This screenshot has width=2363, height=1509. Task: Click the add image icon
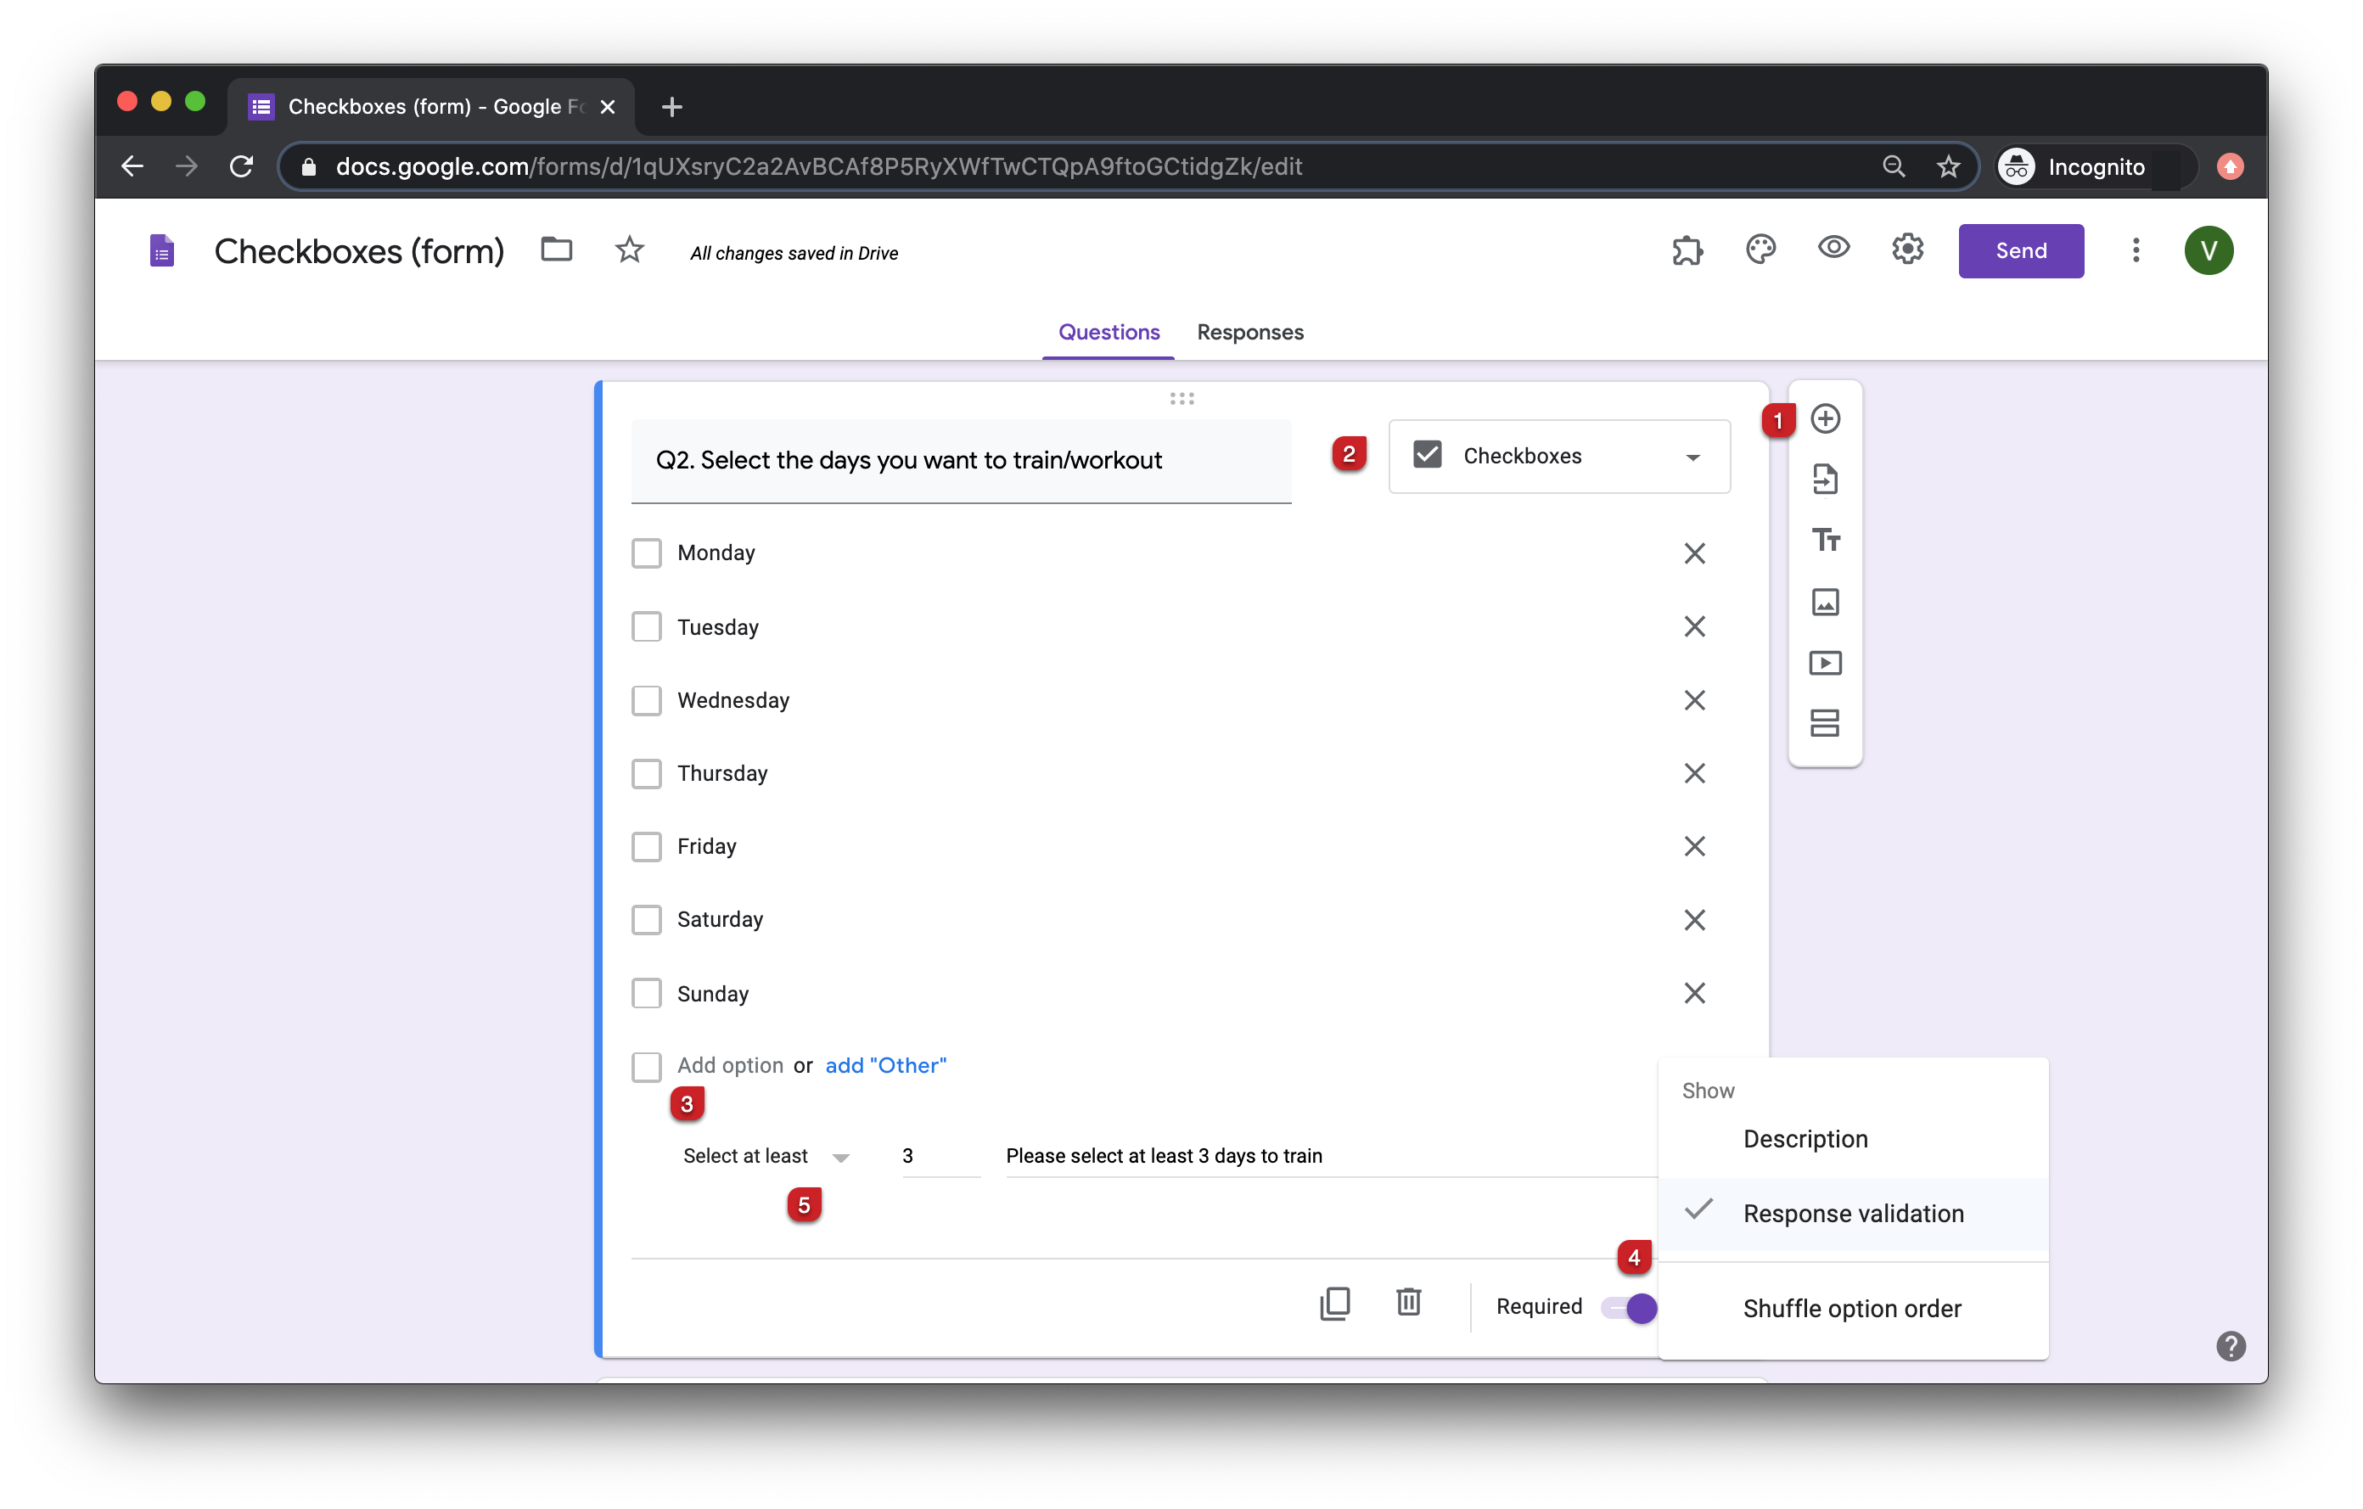click(x=1824, y=601)
